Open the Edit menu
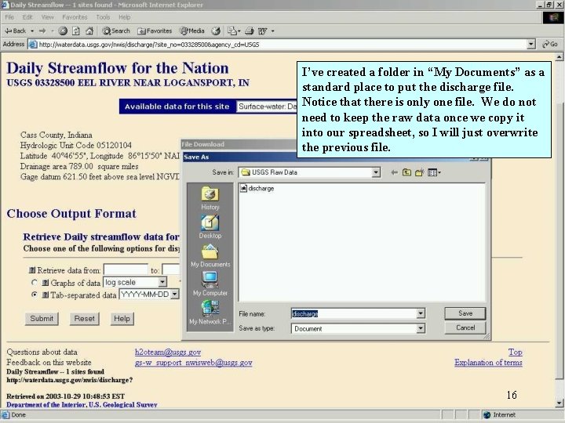This screenshot has width=565, height=423. 27,17
